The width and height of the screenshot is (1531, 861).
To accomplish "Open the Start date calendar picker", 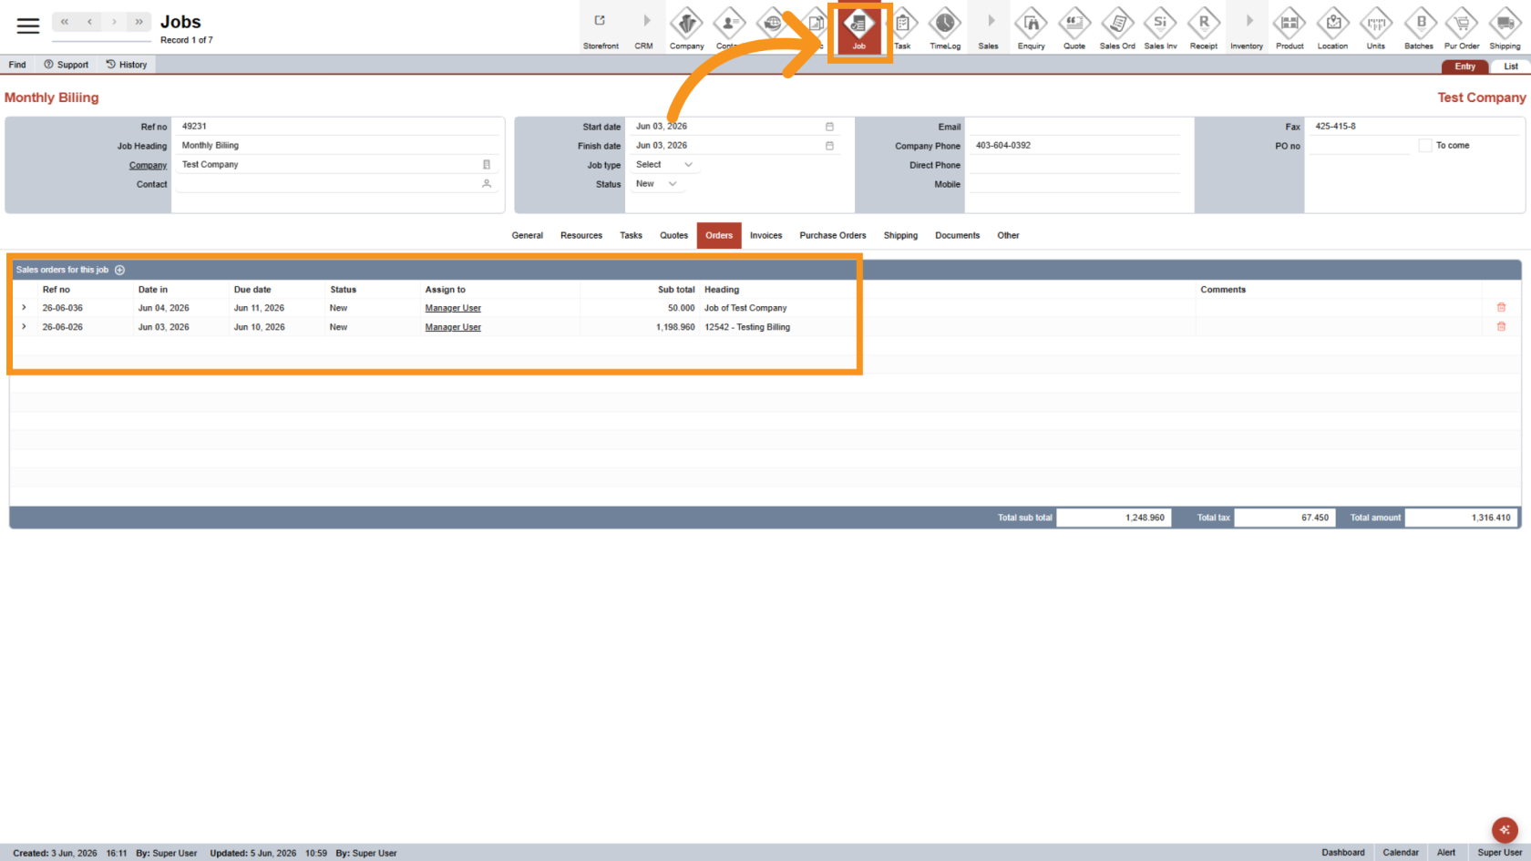I will 829,127.
